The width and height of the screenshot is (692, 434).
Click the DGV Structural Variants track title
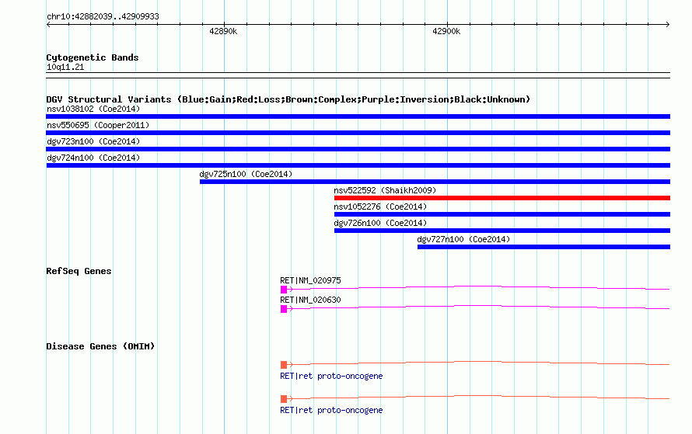[288, 99]
